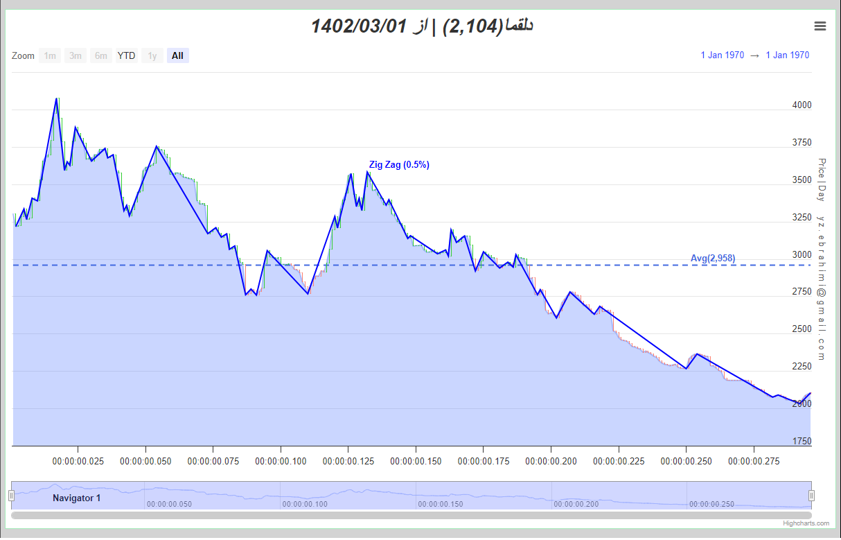Click the range end date field
Image resolution: width=841 pixels, height=540 pixels.
tap(788, 55)
